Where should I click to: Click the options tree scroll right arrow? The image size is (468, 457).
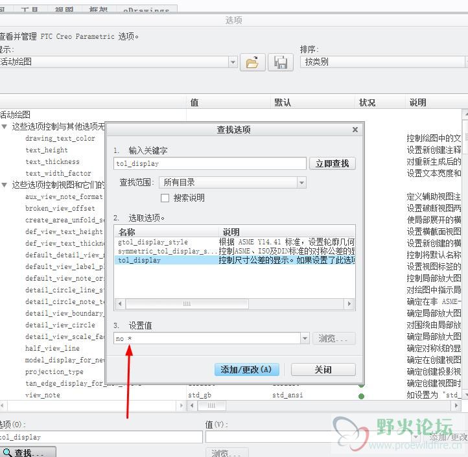(181, 406)
